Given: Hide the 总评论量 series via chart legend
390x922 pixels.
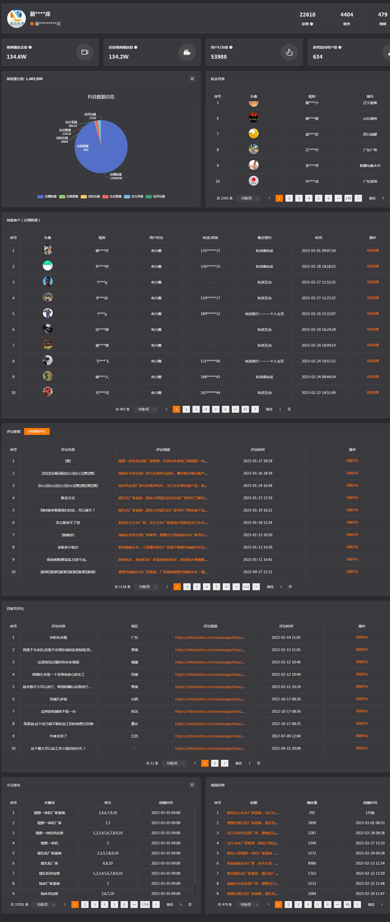Looking at the screenshot, I should click(x=155, y=196).
